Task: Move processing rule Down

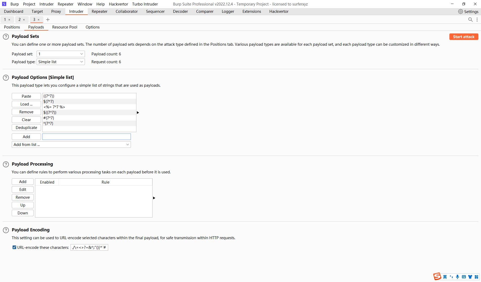Action: click(23, 213)
